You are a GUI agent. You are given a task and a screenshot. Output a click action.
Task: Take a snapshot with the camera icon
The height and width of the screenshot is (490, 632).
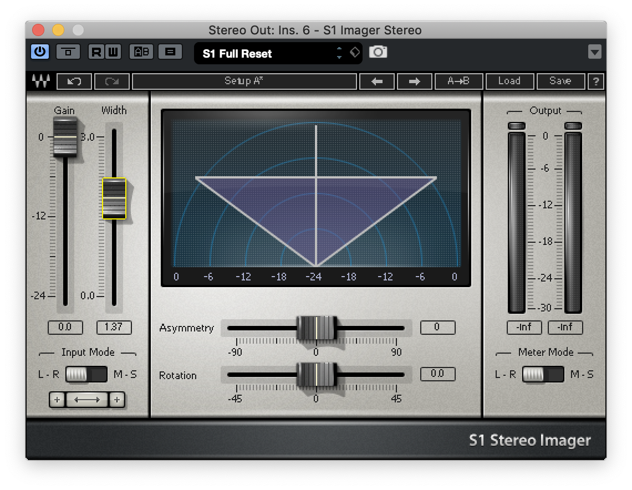point(378,52)
